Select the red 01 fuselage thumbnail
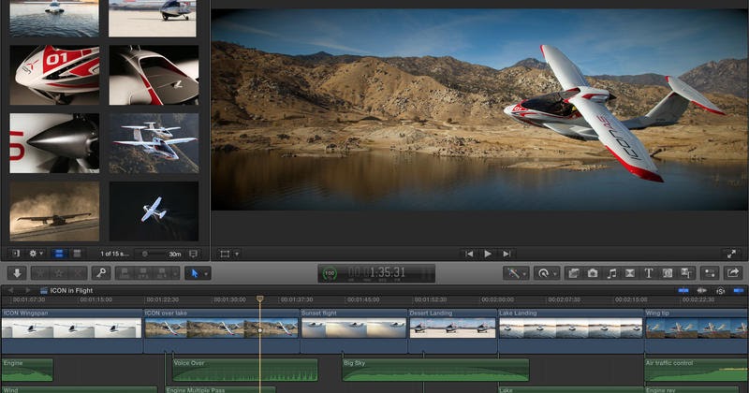 click(x=54, y=75)
